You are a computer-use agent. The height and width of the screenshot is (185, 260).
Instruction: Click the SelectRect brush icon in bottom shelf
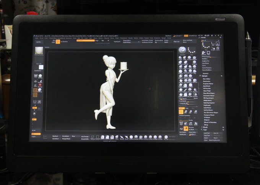pos(97,137)
